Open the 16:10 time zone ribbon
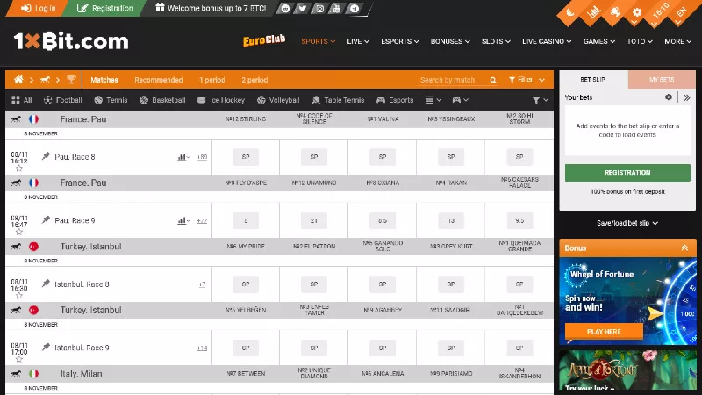702x395 pixels. tap(660, 12)
